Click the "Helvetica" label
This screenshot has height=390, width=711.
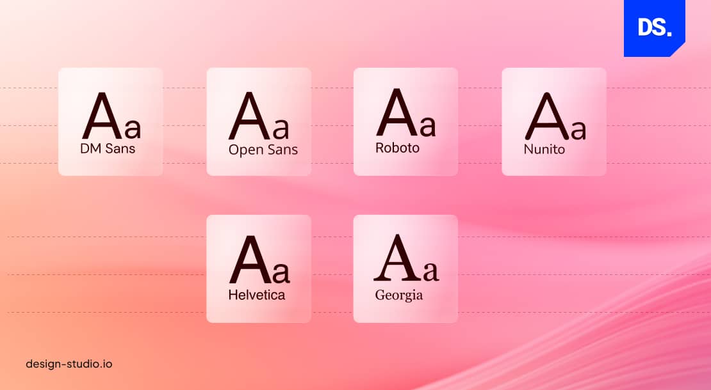pos(257,295)
